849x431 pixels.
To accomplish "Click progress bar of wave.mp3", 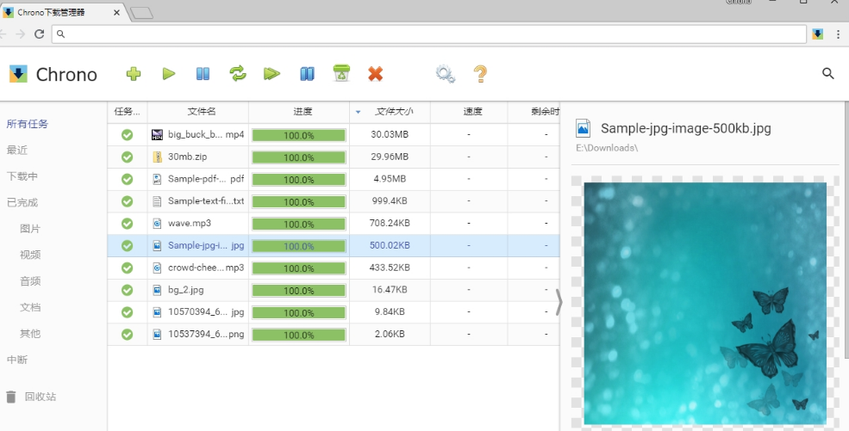I will (x=299, y=224).
